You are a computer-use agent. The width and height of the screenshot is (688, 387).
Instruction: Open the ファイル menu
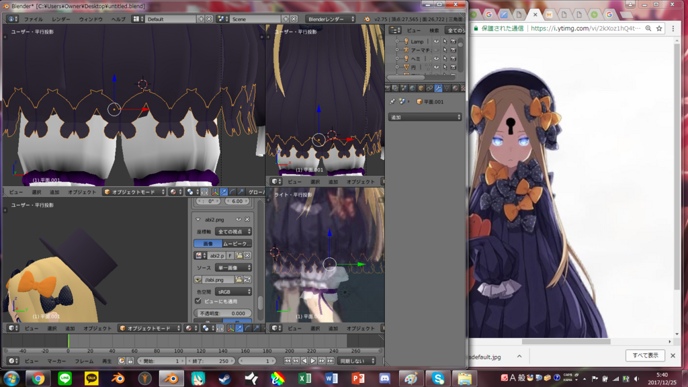(x=34, y=19)
